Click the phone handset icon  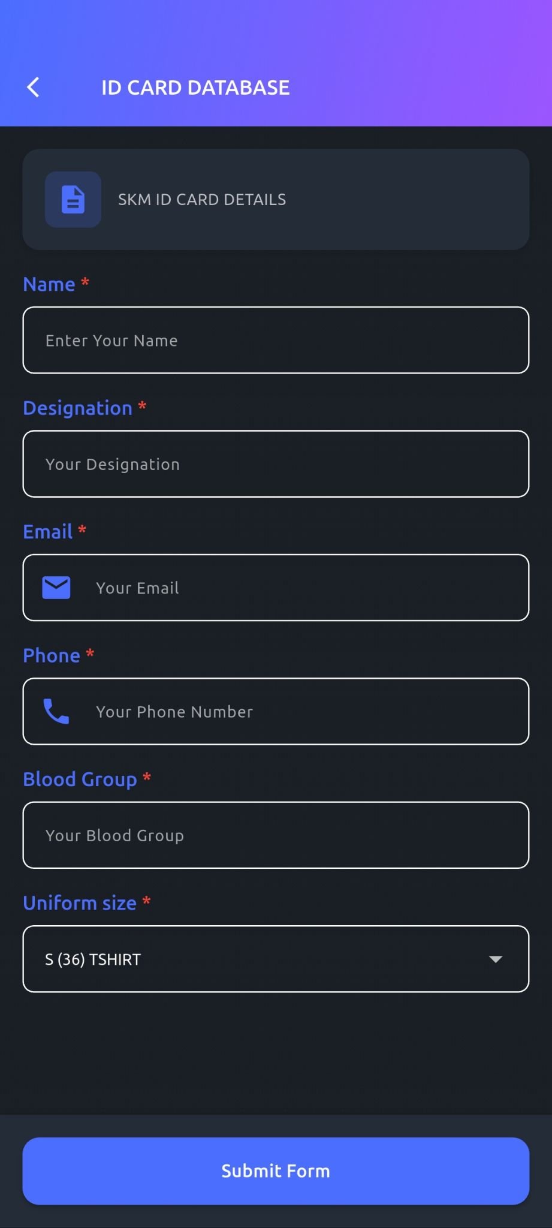(x=56, y=712)
